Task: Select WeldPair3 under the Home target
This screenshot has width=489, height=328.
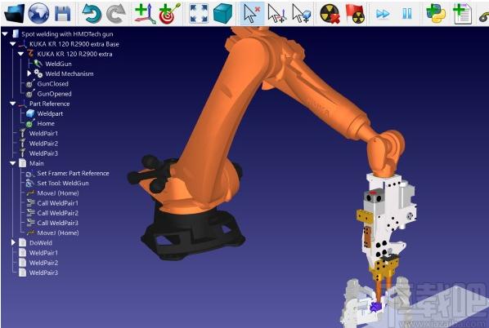Action: coord(43,153)
